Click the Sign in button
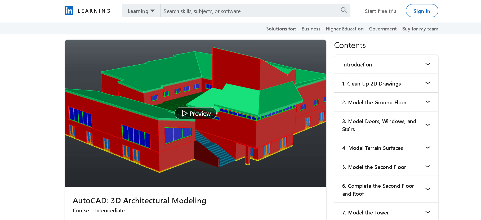 [422, 11]
